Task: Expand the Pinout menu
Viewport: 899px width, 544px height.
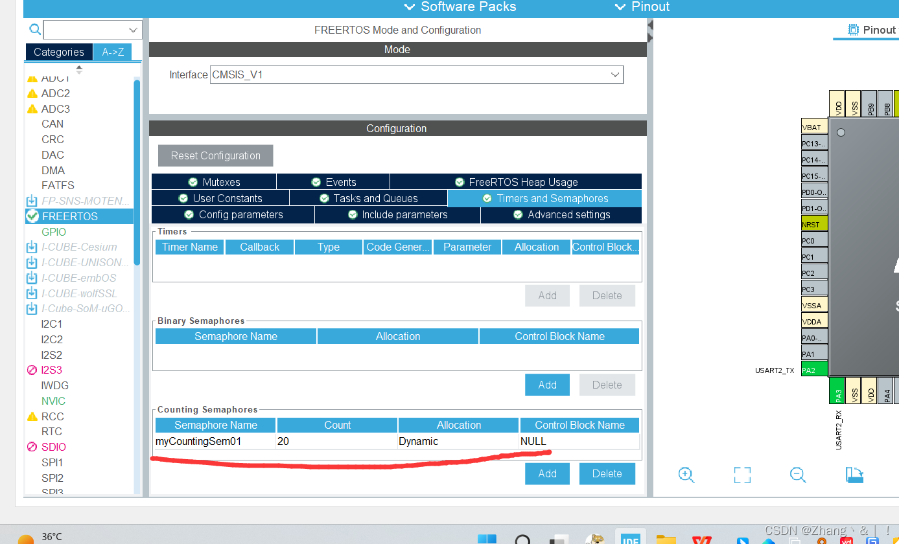Action: point(642,7)
